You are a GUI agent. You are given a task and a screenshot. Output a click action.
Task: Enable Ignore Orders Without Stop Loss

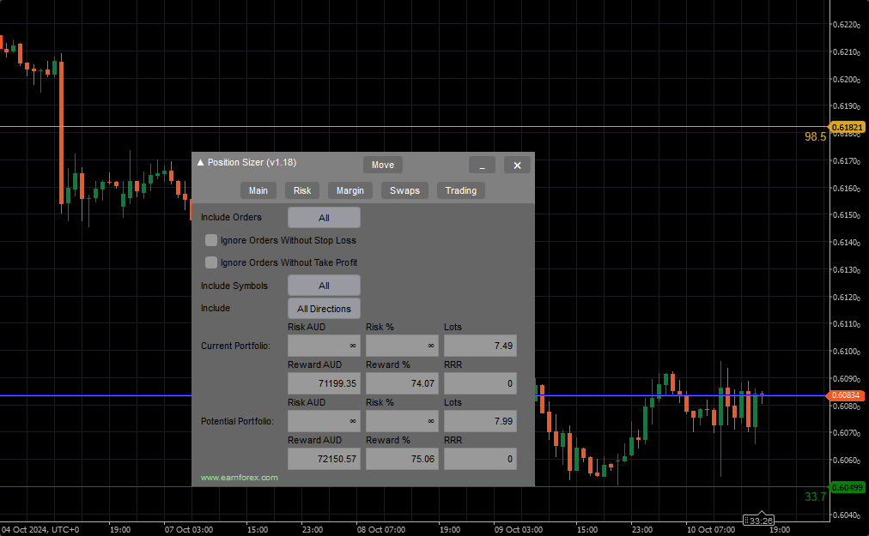(211, 241)
